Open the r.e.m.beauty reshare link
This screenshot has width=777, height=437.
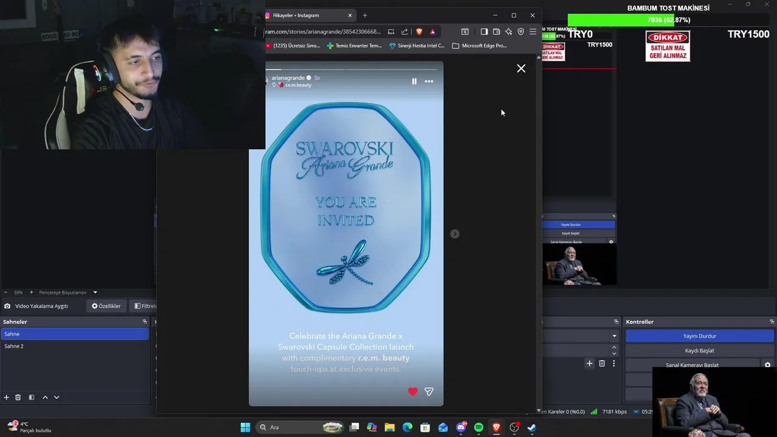tap(298, 85)
